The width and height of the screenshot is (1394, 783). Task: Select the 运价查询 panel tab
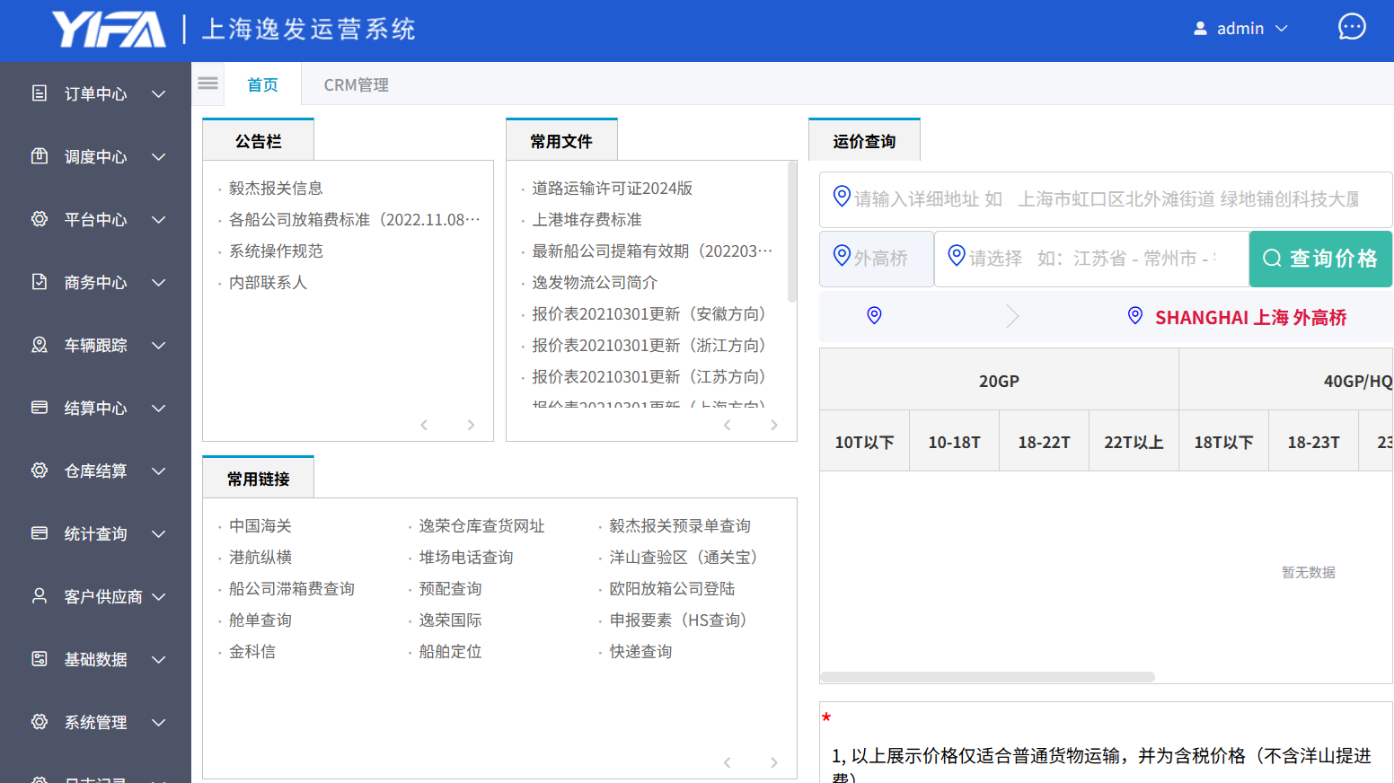coord(864,141)
